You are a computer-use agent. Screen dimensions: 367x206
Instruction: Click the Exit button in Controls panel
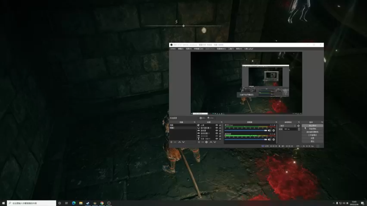(x=312, y=141)
